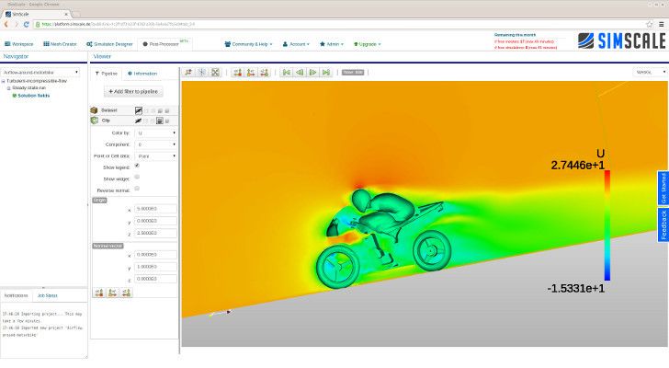Click last normal-alignment icon below normal vector
This screenshot has height=368, width=669.
point(126,293)
